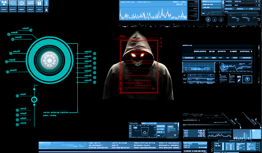Screen dimensions: 262x153
Task: Click the bar chart panel at bottom right
Action: [247, 134]
